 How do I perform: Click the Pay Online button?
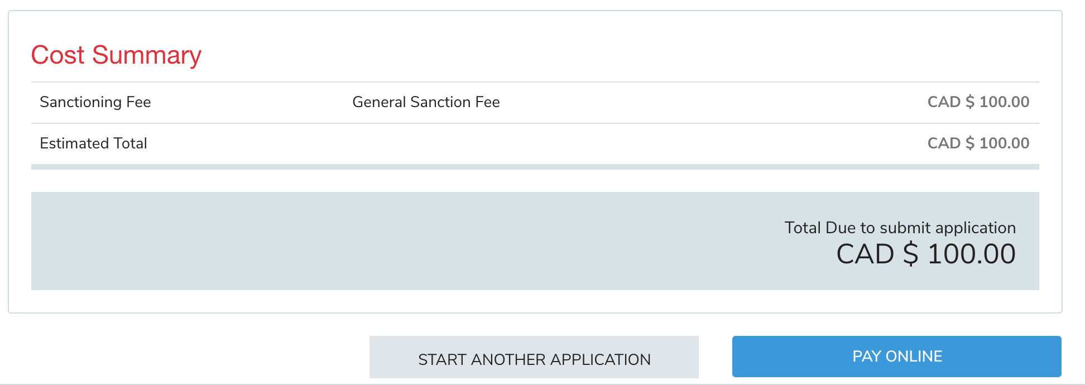coord(896,357)
